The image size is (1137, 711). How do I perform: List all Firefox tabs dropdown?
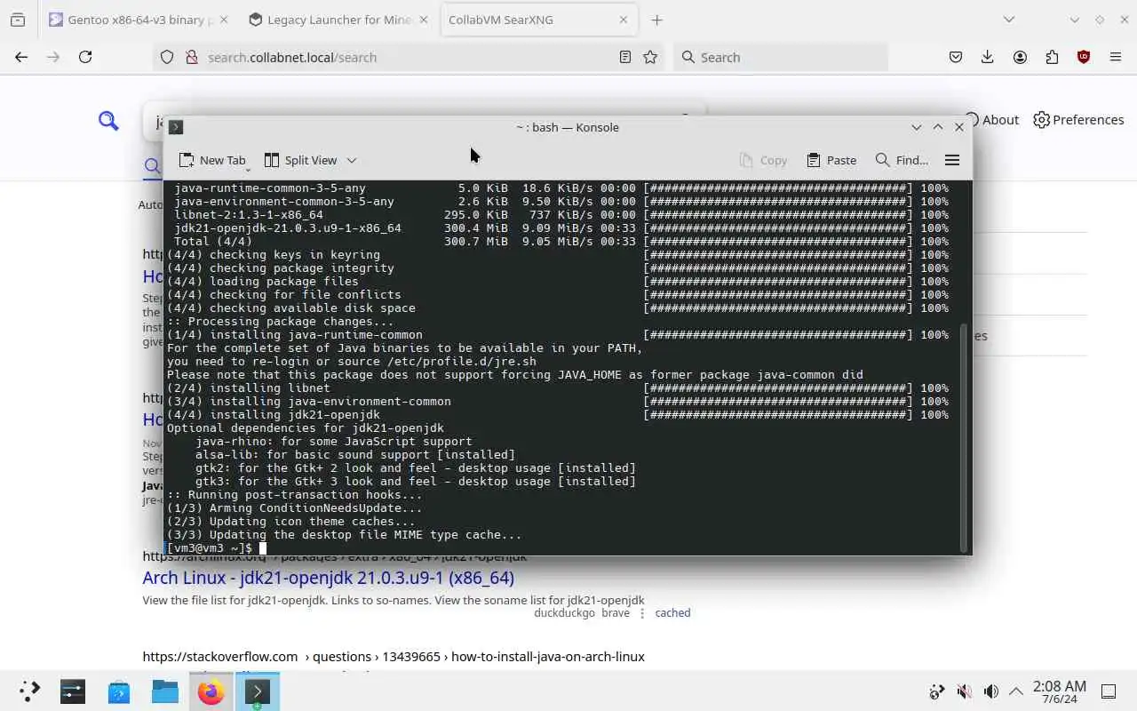coord(1008,20)
